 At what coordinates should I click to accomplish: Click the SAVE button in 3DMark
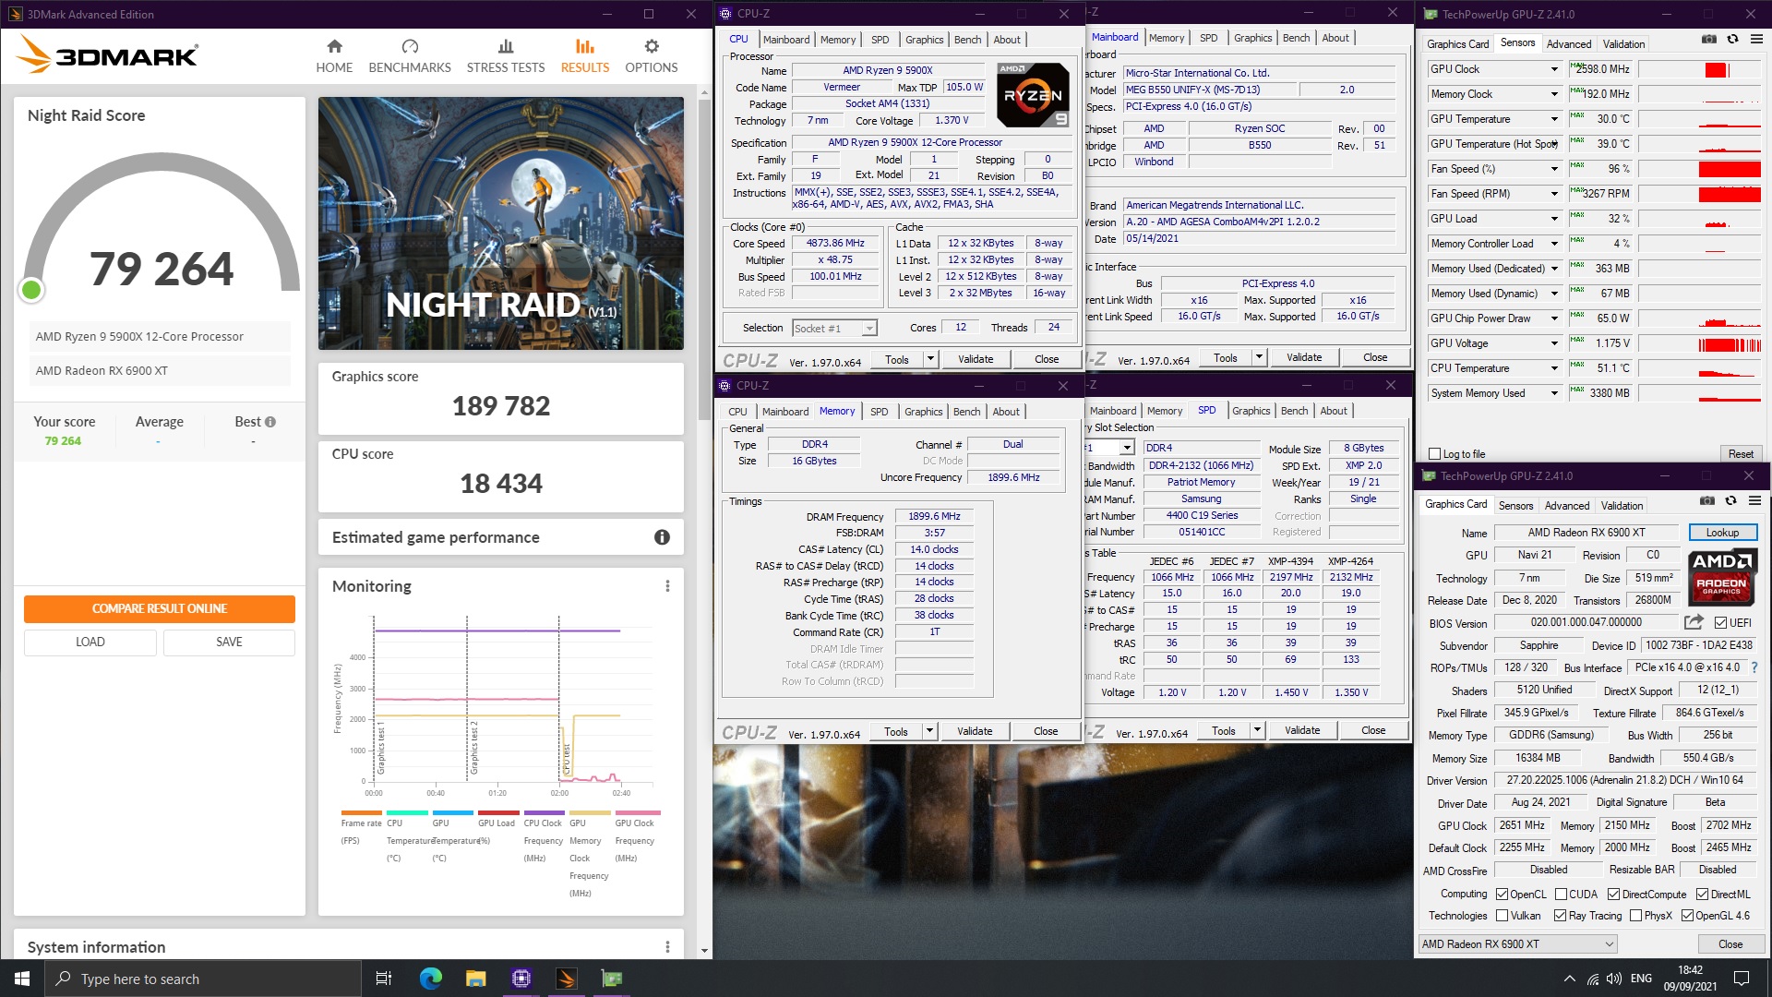229,643
